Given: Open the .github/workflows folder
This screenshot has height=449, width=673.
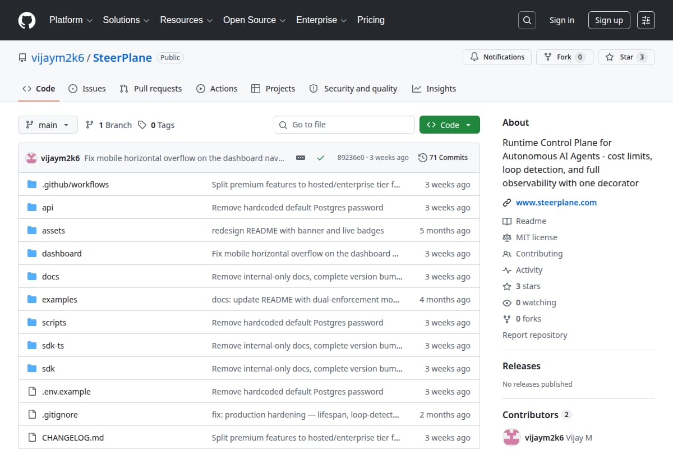Looking at the screenshot, I should coord(76,185).
